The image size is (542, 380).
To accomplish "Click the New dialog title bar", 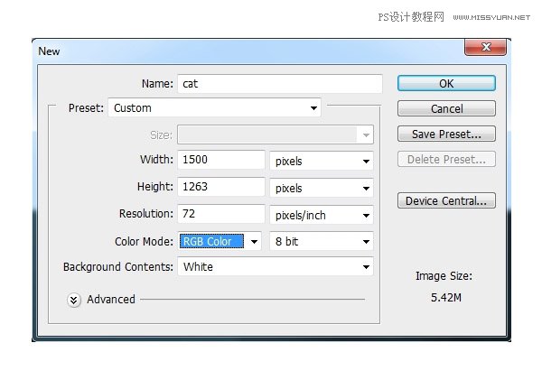I will 226,51.
